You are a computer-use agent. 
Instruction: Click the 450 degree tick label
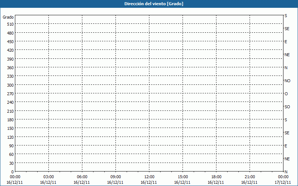pos(10,42)
